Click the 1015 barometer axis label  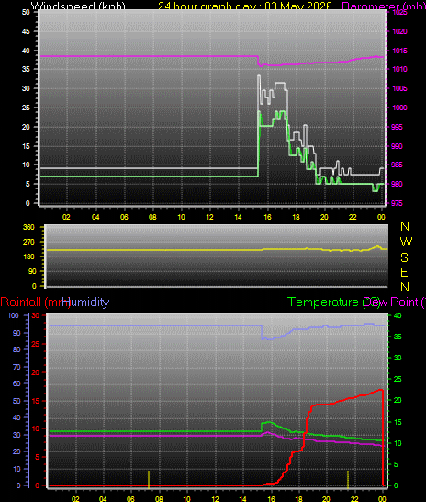[399, 51]
